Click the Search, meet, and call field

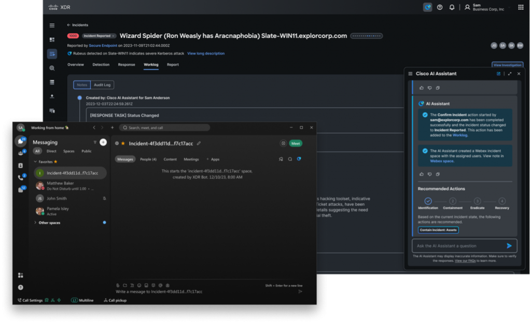tap(164, 128)
